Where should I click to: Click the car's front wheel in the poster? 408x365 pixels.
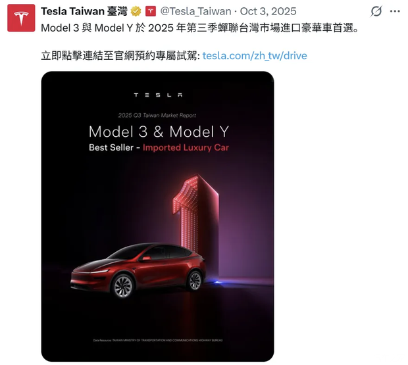coord(123,286)
